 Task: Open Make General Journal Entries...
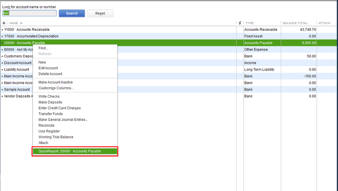click(63, 120)
